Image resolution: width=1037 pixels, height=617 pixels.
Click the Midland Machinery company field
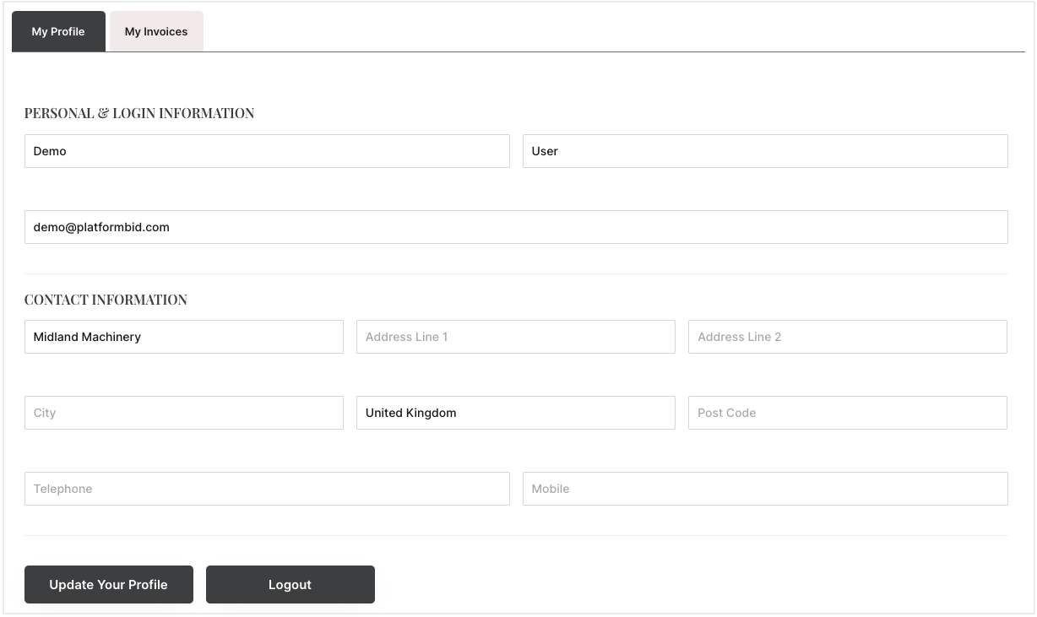(x=183, y=337)
